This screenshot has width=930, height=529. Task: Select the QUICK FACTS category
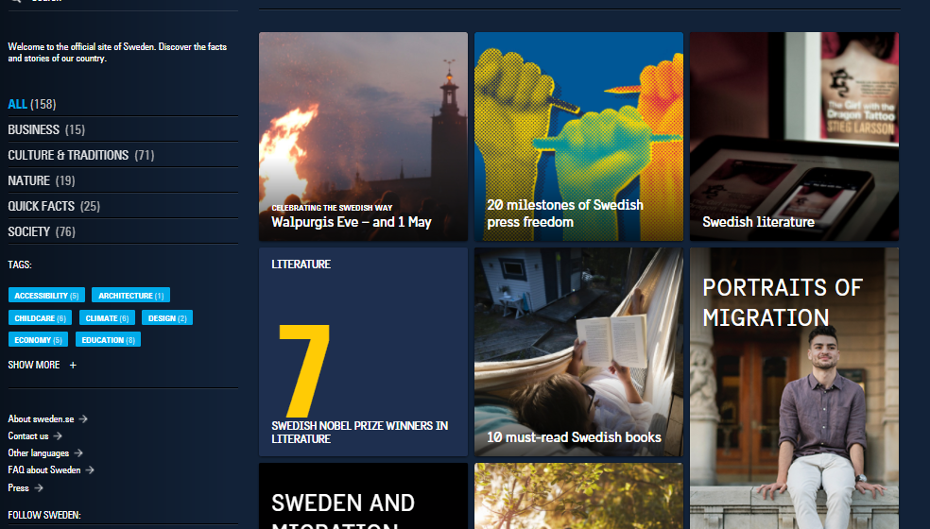point(54,206)
